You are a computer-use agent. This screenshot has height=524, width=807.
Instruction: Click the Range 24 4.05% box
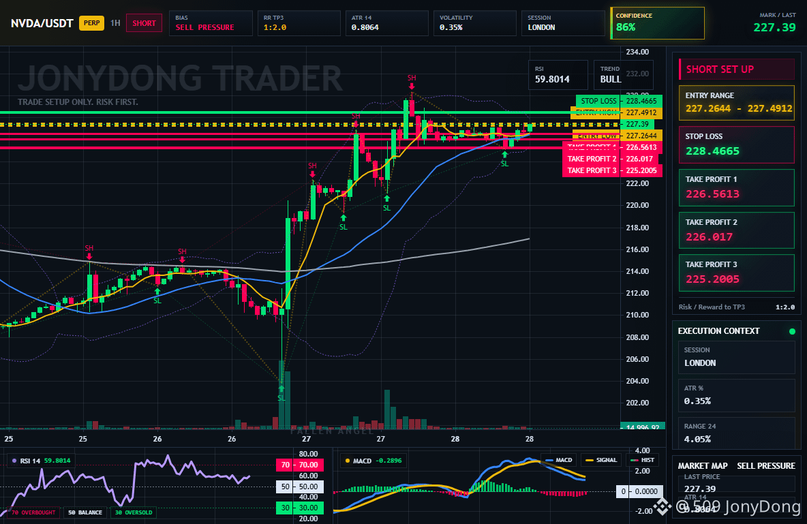[x=737, y=433]
